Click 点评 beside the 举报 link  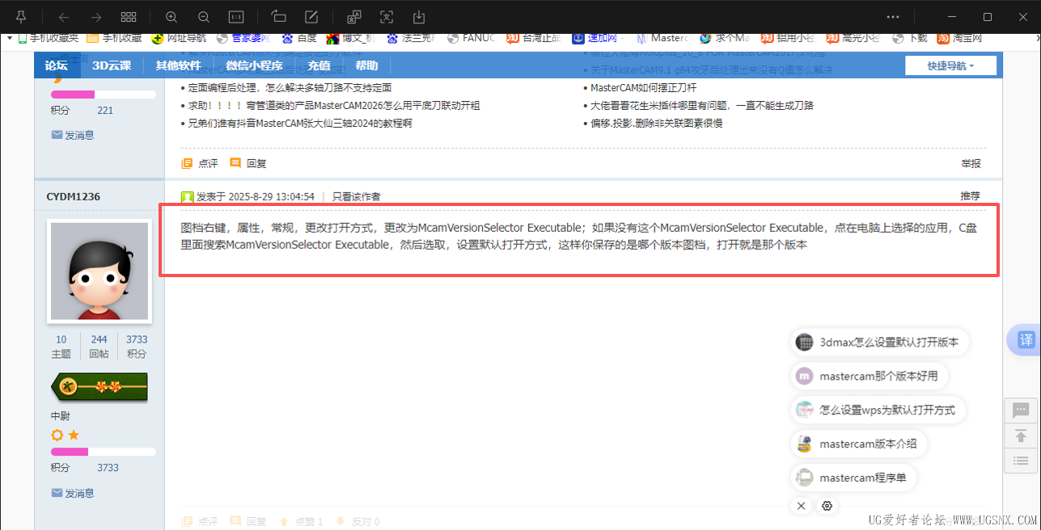pos(200,163)
